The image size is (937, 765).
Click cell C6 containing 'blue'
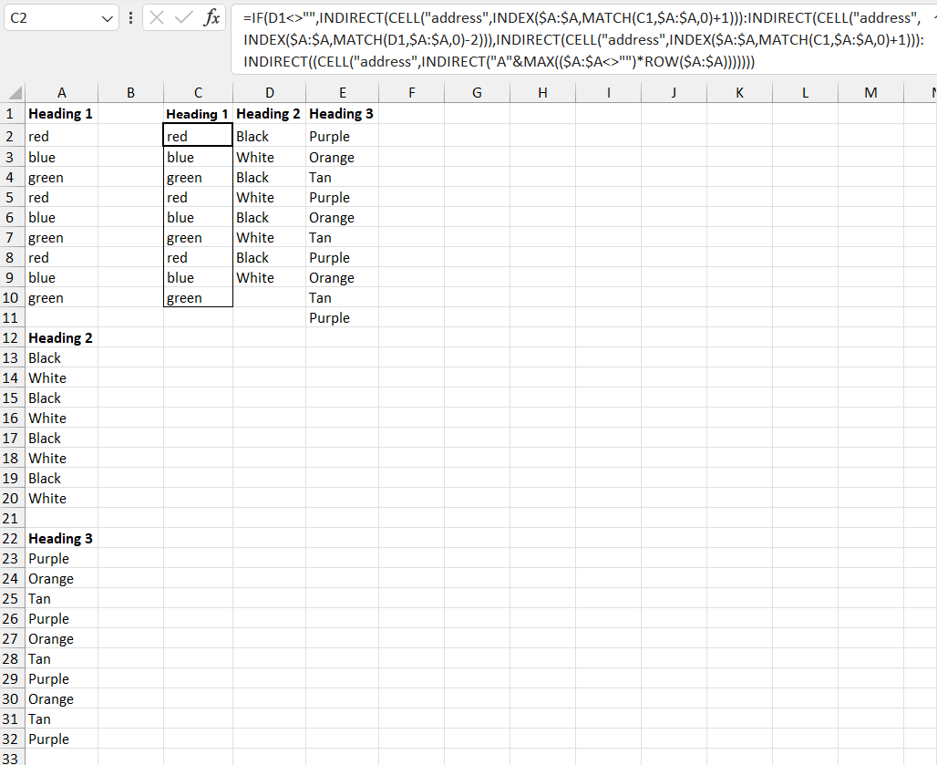[199, 218]
